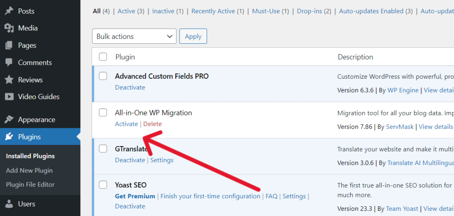Click the Media library icon

pos(9,28)
